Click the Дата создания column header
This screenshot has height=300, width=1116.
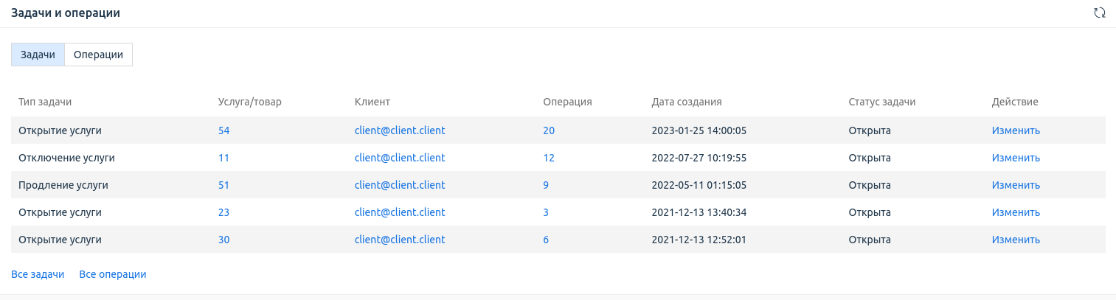click(x=686, y=102)
